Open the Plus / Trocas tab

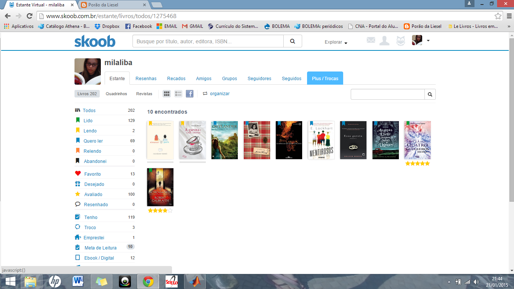tap(325, 78)
